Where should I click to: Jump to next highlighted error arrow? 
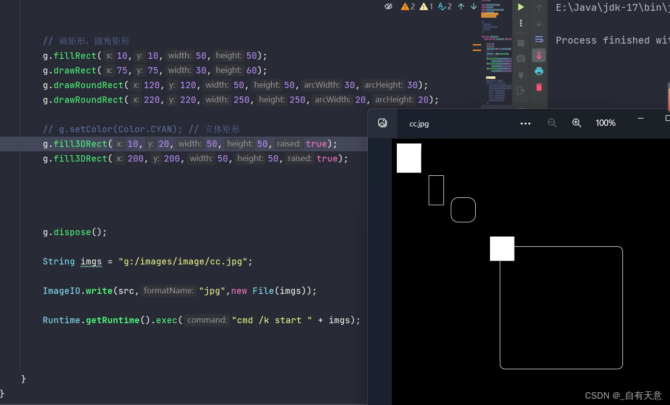click(x=474, y=6)
